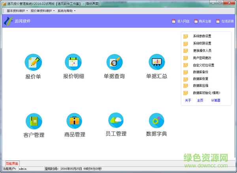Open the 进入网店 link
237x173 pixels.
183,21
